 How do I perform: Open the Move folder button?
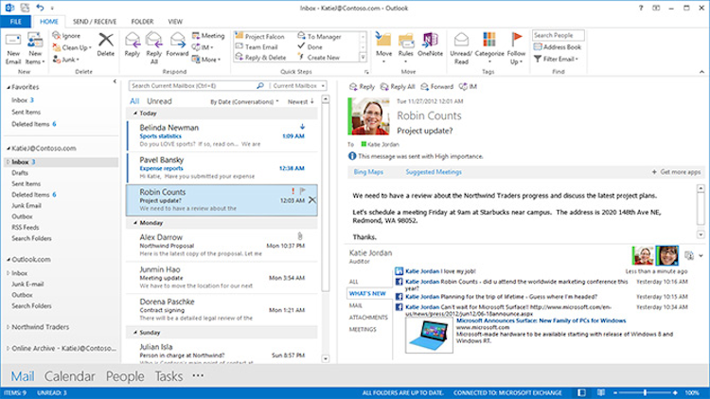383,47
